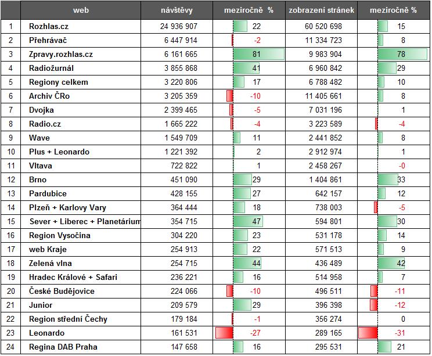Click visits value 3 855 868
Image resolution: width=432 pixels, height=356 pixels.
point(181,68)
